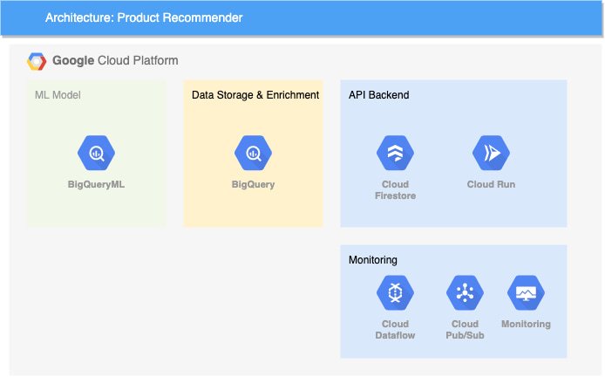Click the Cloud Dataflow icon
605x377 pixels.
click(395, 293)
